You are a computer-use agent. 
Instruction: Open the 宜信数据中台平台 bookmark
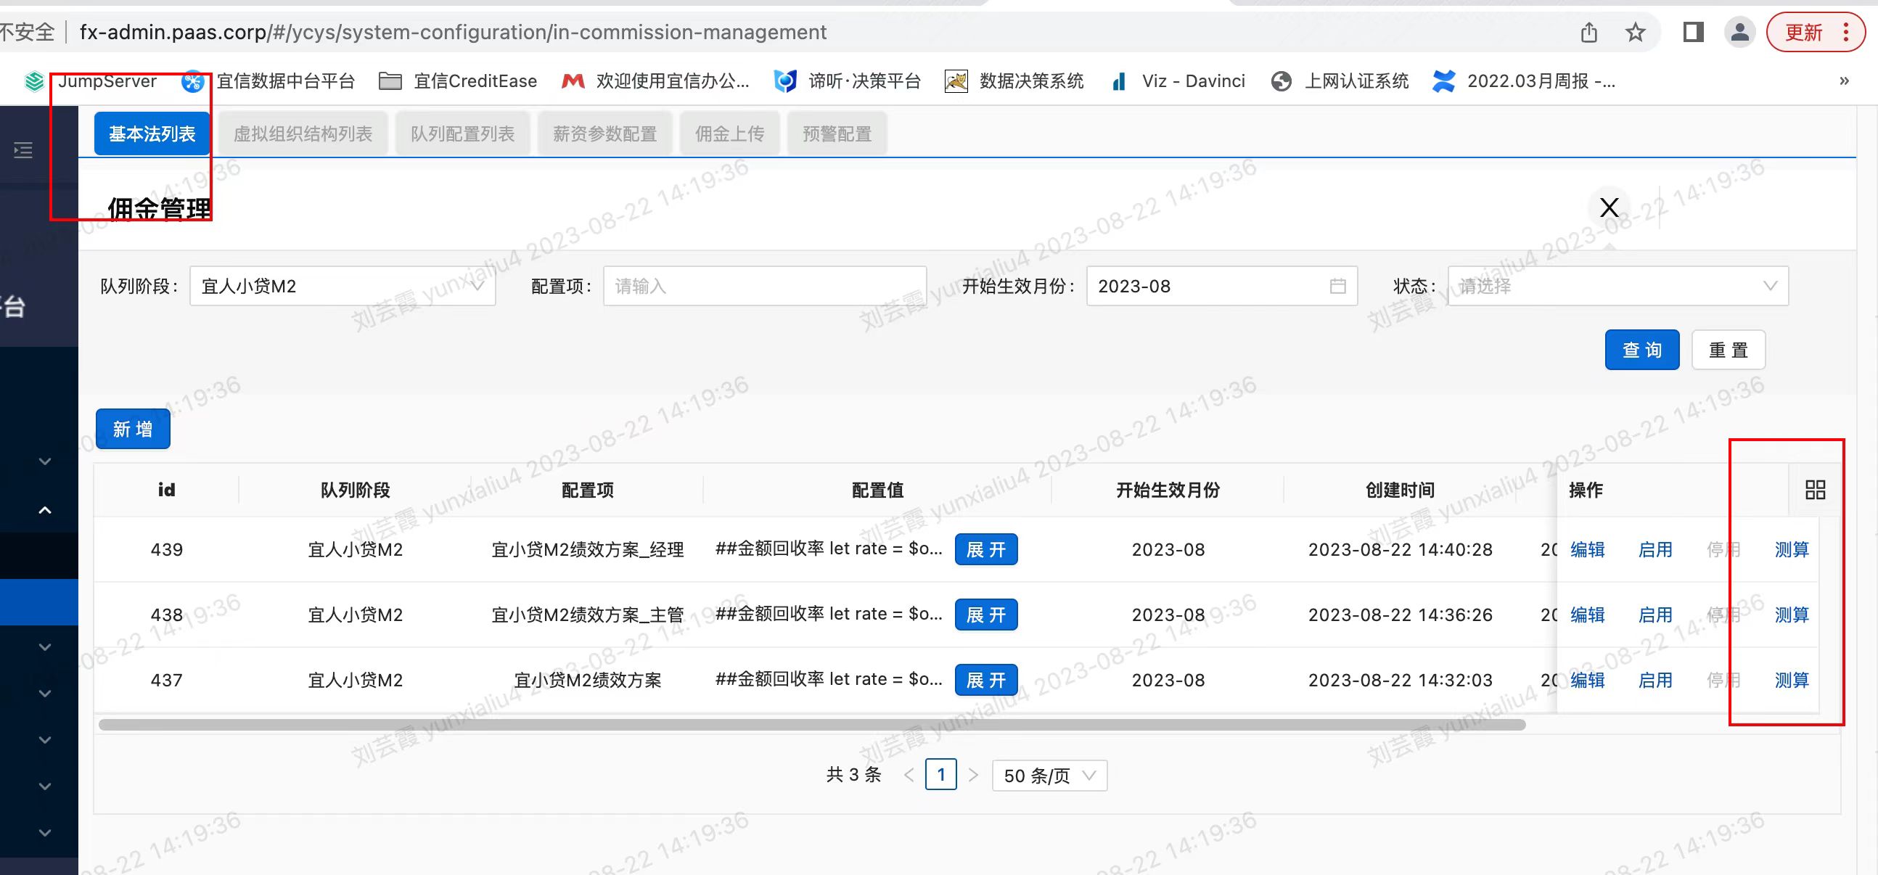[x=268, y=81]
